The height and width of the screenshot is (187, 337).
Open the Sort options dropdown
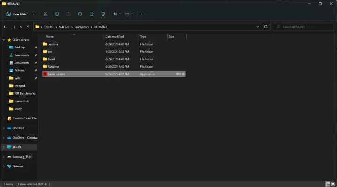(117, 14)
